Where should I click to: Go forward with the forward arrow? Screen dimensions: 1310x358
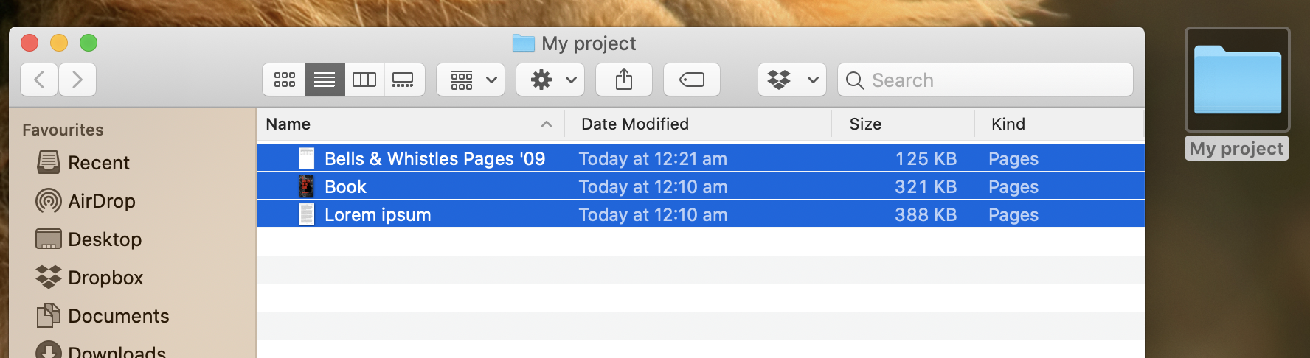(77, 80)
